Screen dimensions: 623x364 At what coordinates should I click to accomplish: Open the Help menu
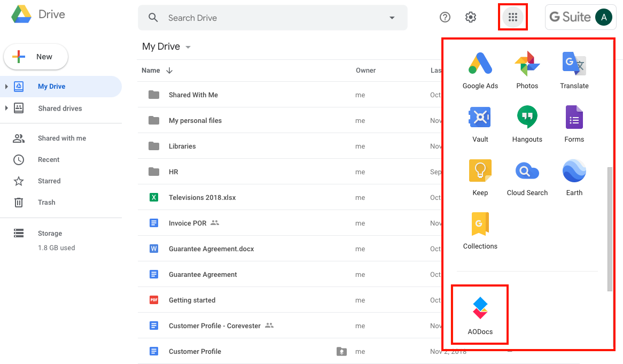click(445, 17)
